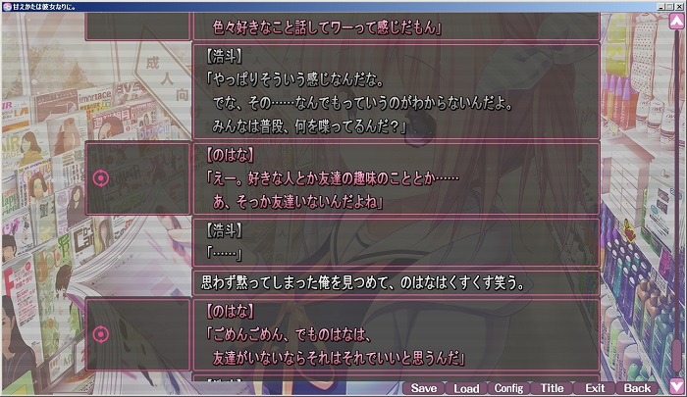Select 浩斗's silent 「……」 log entry
Viewport: 687px width, 397px height.
tap(396, 242)
